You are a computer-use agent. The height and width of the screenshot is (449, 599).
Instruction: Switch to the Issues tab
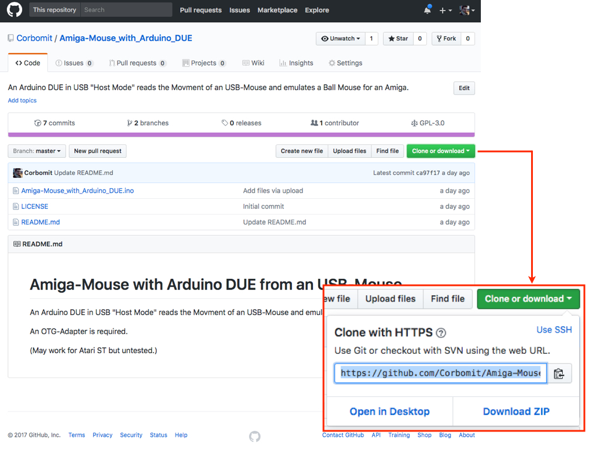click(74, 63)
